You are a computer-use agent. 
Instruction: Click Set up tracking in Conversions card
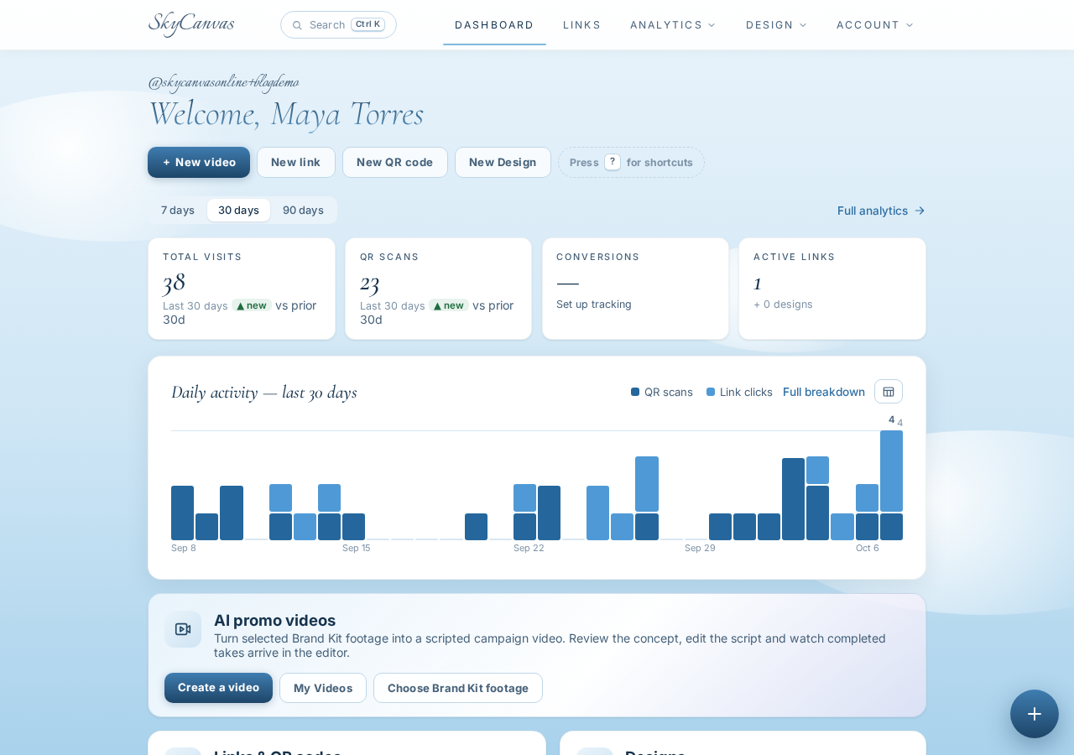click(594, 305)
